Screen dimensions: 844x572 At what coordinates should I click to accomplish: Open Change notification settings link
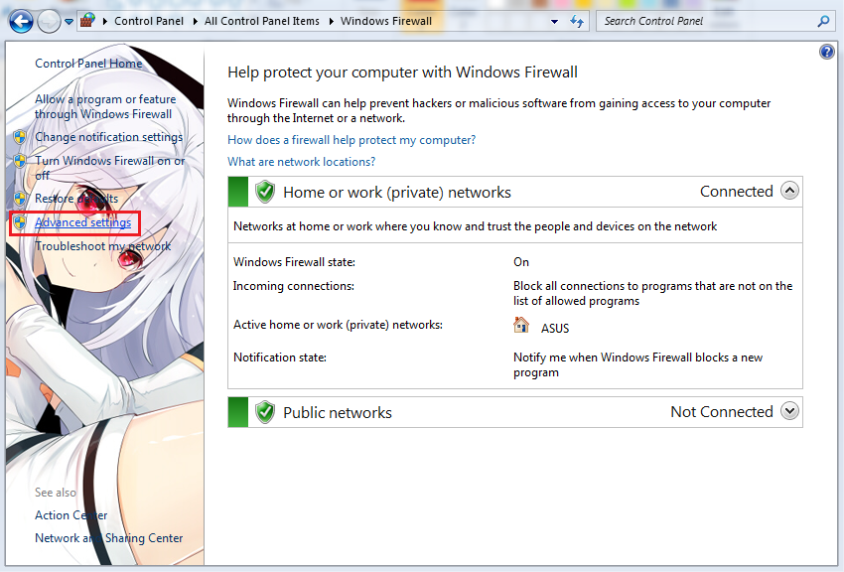pos(109,137)
